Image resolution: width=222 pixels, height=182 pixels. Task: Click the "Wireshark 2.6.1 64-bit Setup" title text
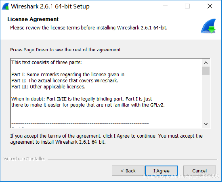(50, 6)
